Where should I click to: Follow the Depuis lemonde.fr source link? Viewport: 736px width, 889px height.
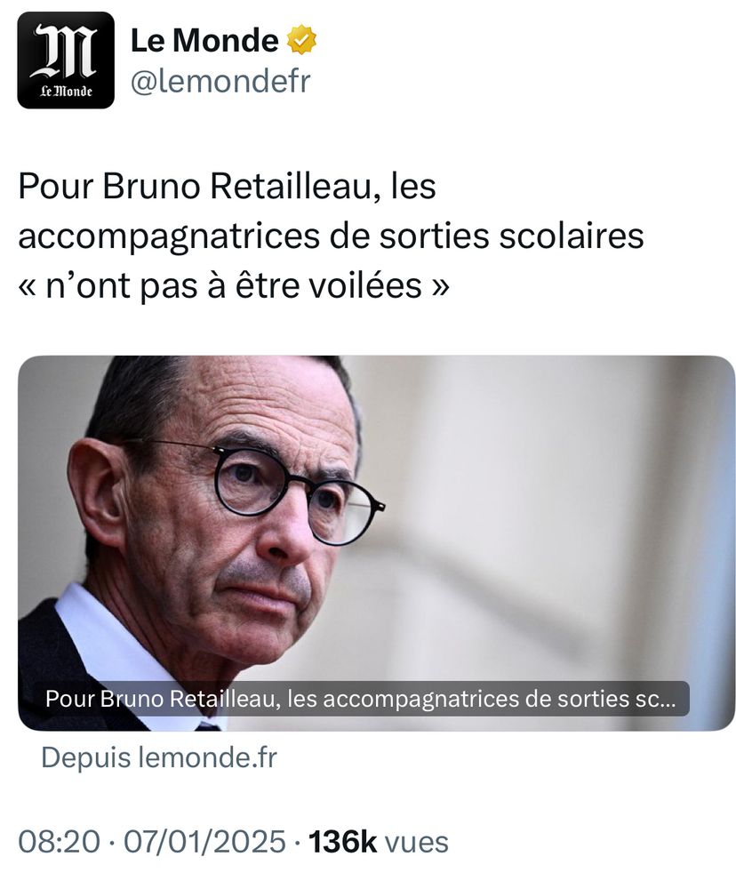coord(159,757)
